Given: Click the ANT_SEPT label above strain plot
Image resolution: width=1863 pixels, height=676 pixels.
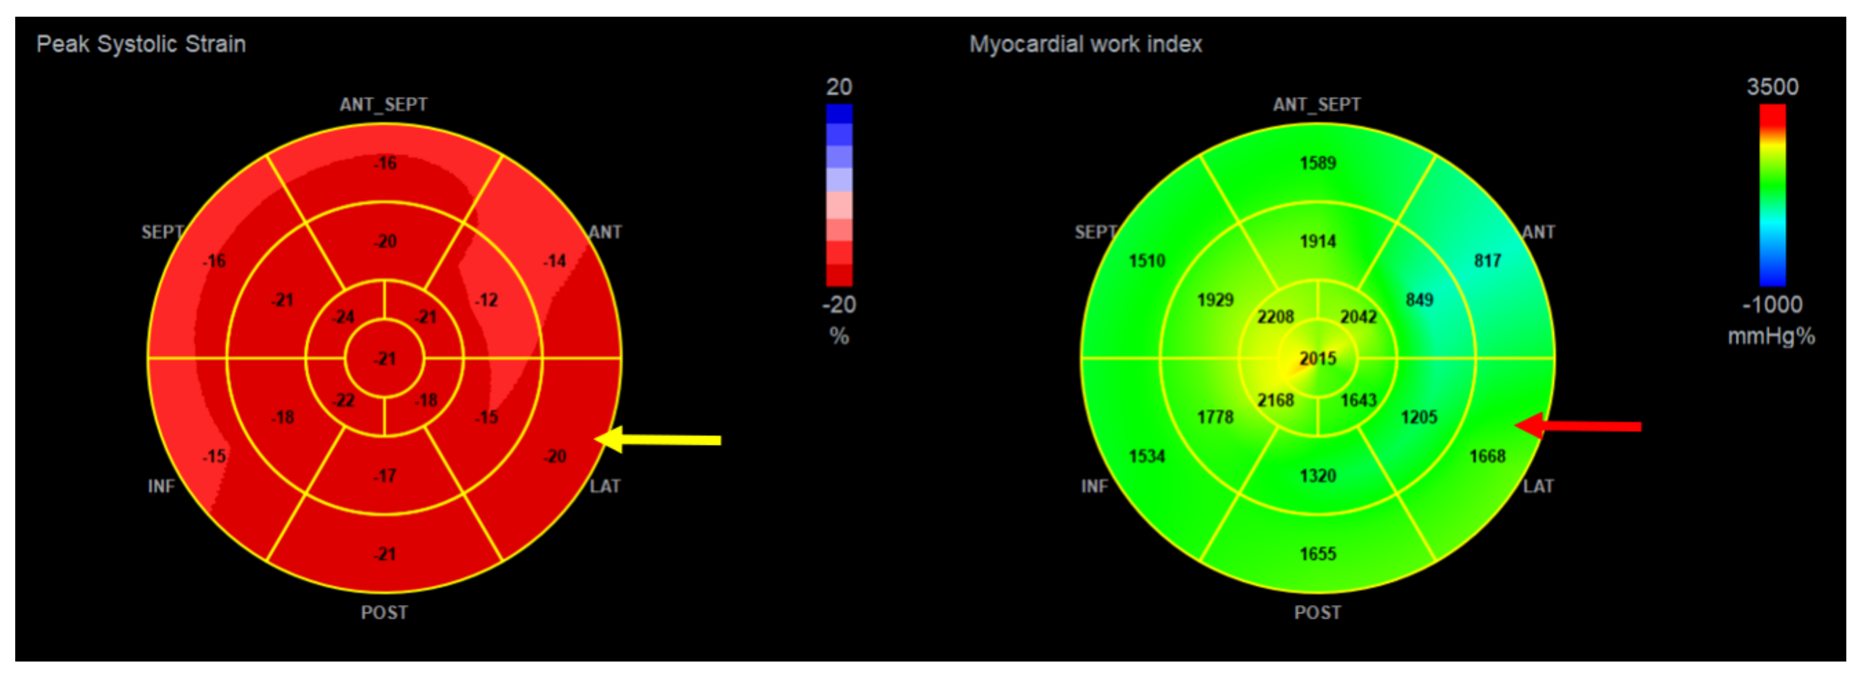Looking at the screenshot, I should pos(383,105).
